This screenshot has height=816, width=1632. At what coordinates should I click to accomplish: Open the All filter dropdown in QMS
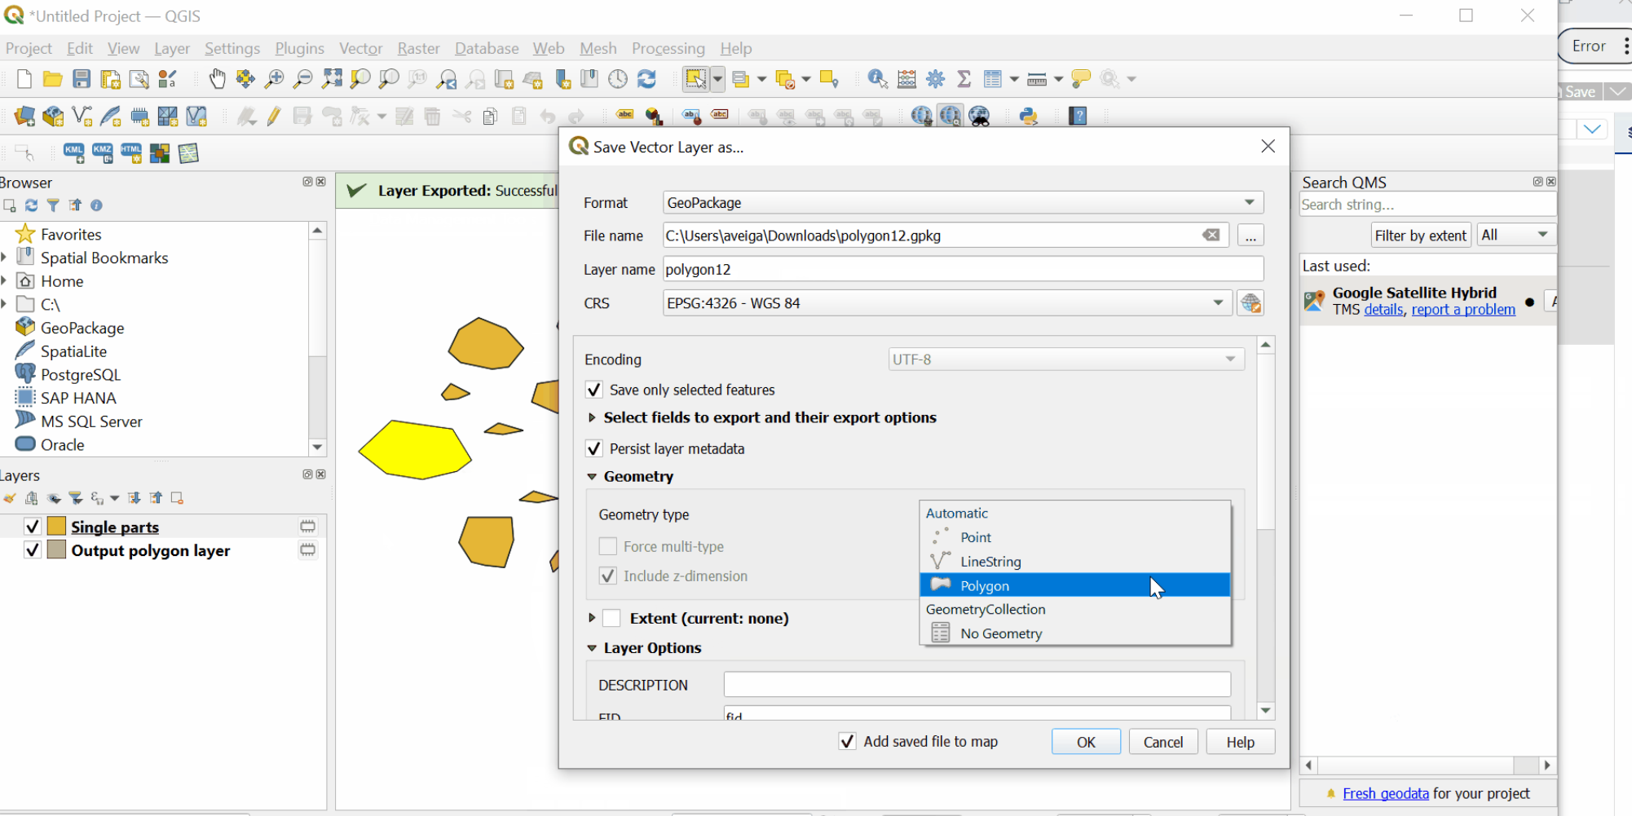[1515, 235]
